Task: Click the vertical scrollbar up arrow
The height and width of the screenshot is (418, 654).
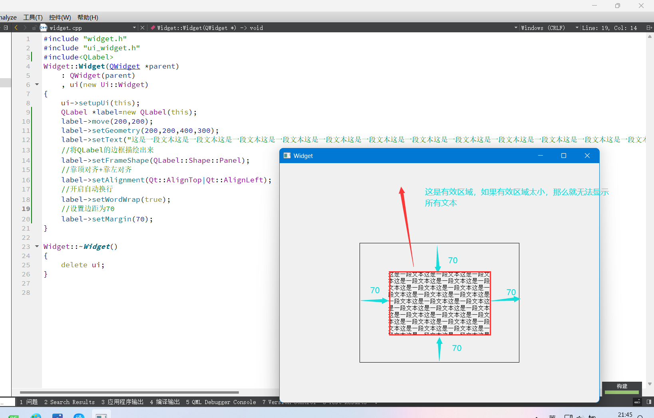Action: [650, 36]
